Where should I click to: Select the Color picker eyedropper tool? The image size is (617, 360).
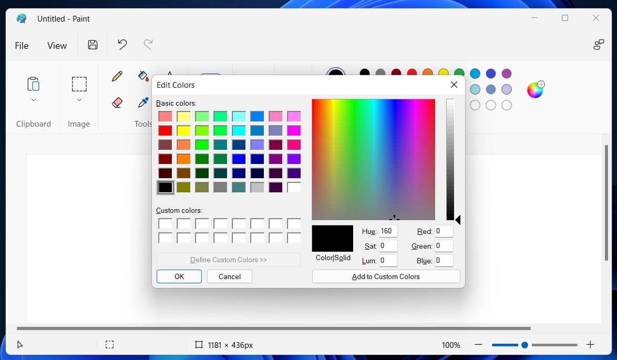point(143,102)
